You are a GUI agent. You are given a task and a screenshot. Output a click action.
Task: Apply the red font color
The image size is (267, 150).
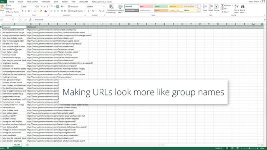pos(45,11)
